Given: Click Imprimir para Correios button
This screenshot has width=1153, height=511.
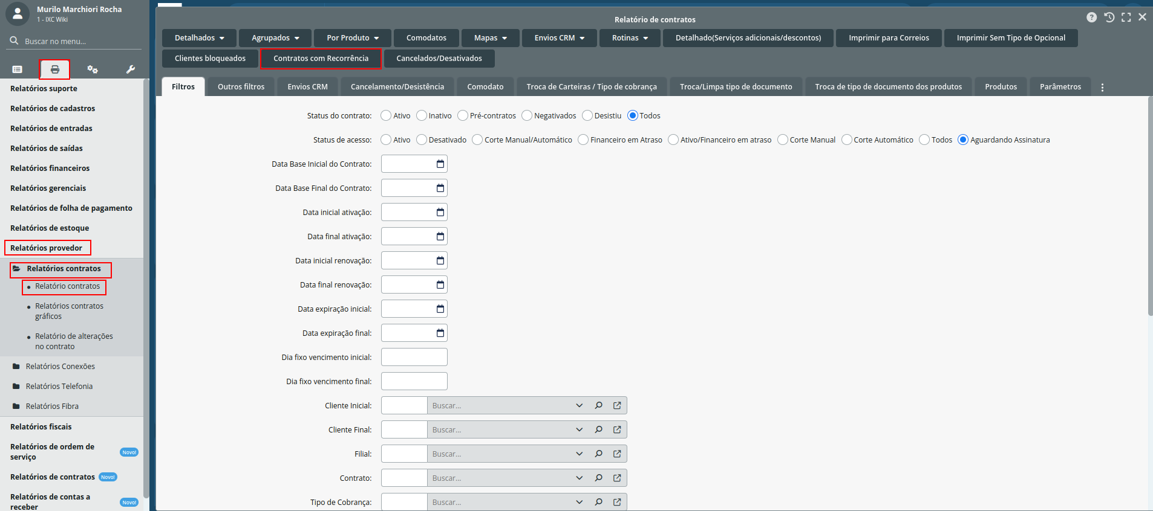Looking at the screenshot, I should point(889,38).
